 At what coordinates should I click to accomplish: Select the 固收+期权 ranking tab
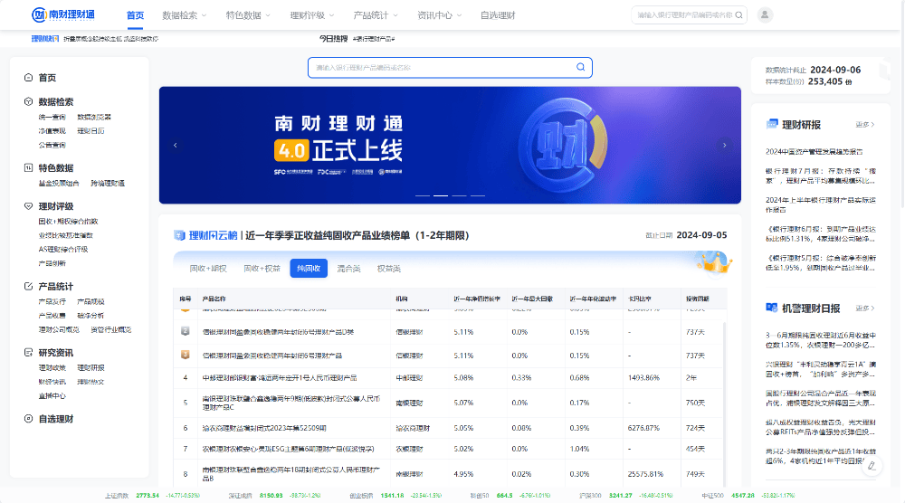pyautogui.click(x=207, y=269)
